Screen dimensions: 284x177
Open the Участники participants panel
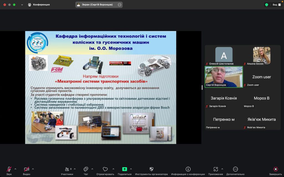(67, 169)
